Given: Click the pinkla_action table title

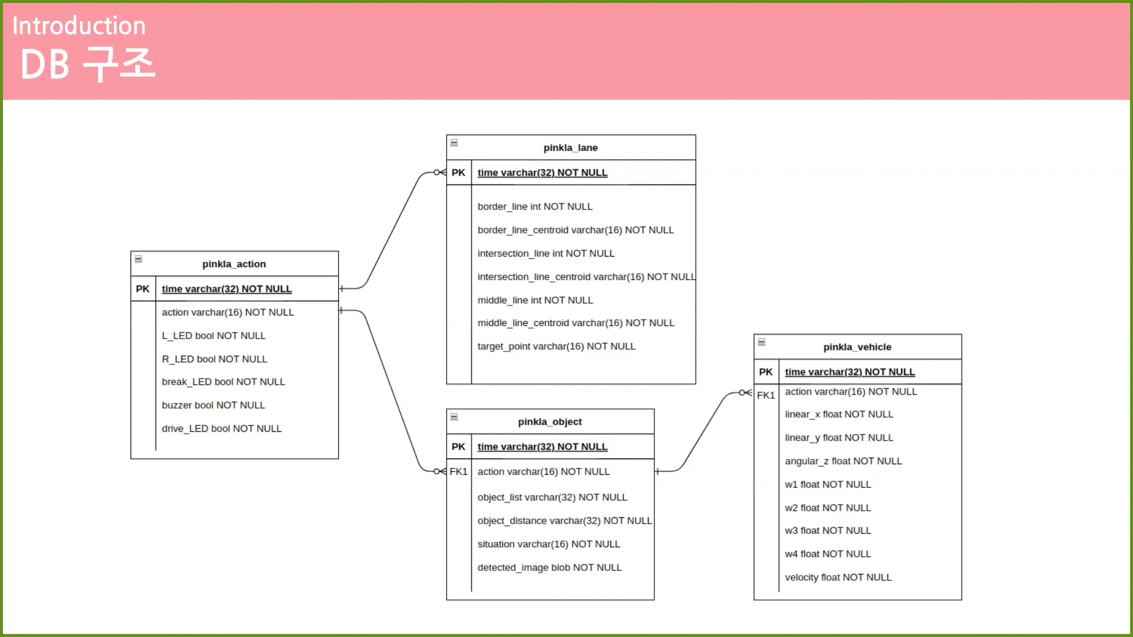Looking at the screenshot, I should (x=234, y=264).
